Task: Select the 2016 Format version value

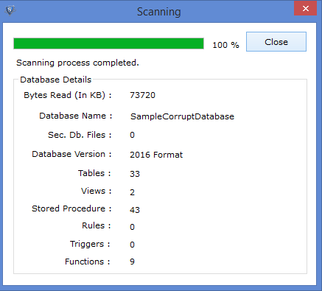Action: click(x=156, y=155)
